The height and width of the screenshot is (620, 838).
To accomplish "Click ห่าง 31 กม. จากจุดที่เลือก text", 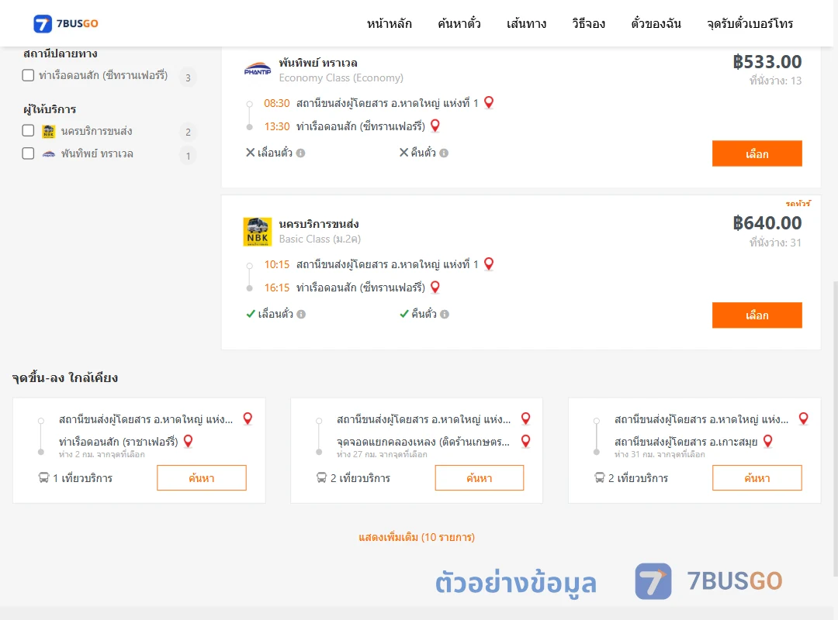I will (x=660, y=454).
